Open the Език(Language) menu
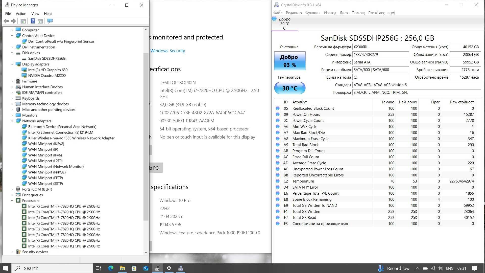 [381, 13]
